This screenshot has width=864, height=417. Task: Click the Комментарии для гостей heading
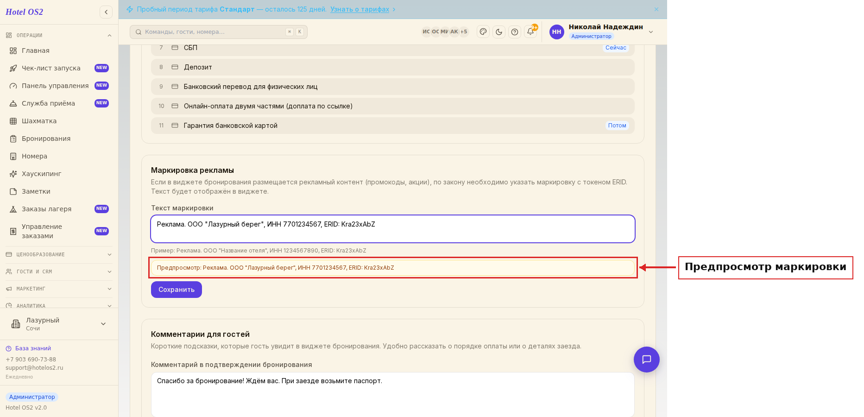click(x=200, y=334)
